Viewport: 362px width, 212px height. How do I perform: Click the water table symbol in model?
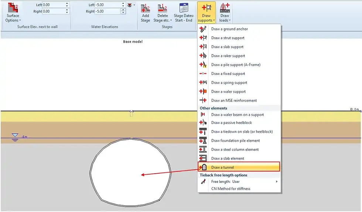point(15,137)
